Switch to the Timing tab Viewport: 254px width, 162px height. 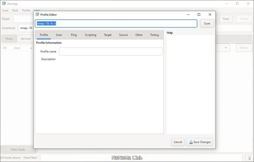[154, 35]
